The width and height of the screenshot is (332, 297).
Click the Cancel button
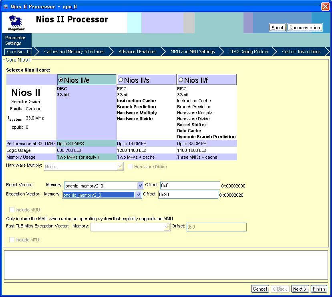(x=260, y=289)
